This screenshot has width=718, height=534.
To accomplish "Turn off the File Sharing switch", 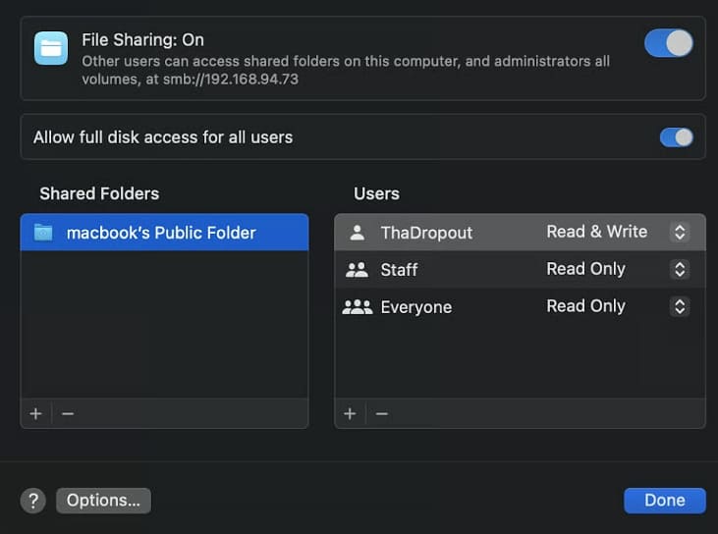I will (669, 43).
